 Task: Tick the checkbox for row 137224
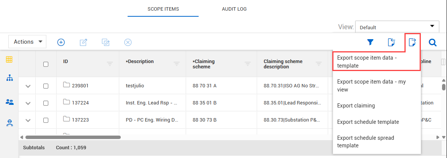click(46, 103)
